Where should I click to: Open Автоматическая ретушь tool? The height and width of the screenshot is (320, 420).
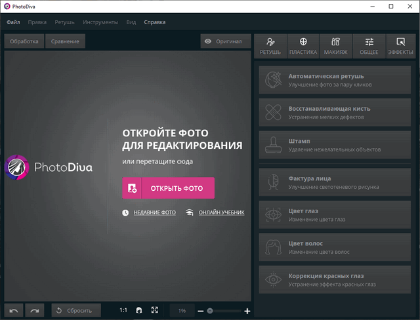pos(335,80)
